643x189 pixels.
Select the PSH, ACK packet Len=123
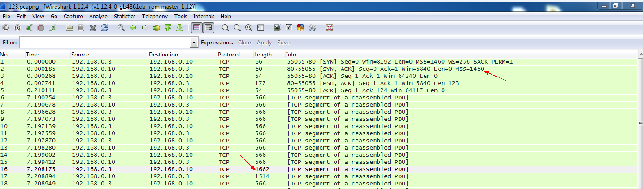(318, 83)
